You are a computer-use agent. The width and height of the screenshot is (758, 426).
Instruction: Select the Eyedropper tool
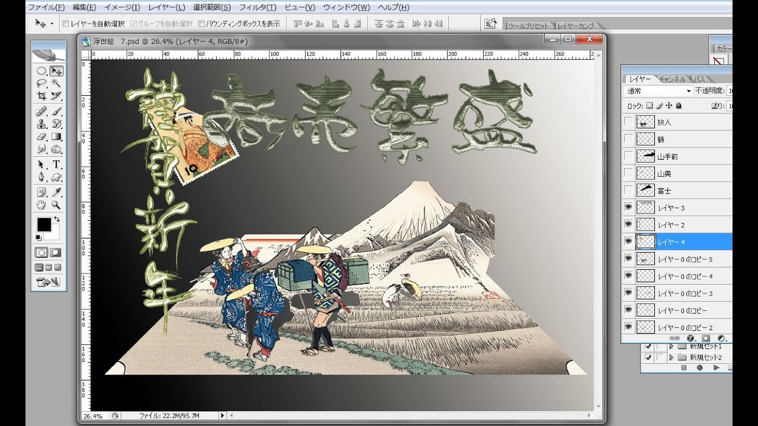pos(56,192)
